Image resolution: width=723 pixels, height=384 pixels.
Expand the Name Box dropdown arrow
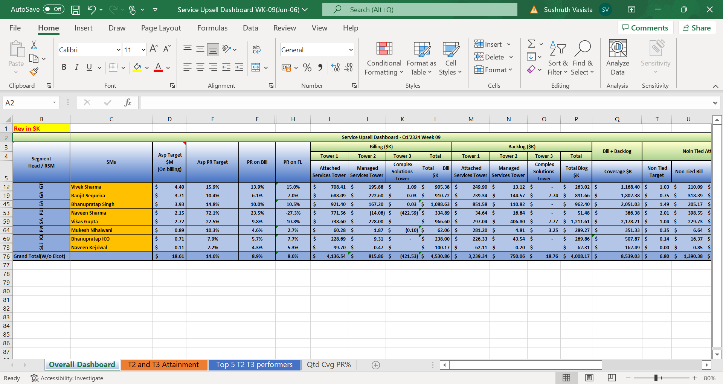[54, 103]
